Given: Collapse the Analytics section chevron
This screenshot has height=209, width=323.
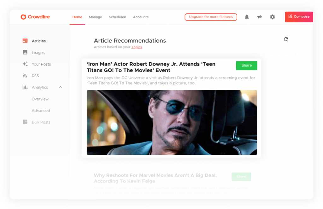Looking at the screenshot, I should 61,87.
